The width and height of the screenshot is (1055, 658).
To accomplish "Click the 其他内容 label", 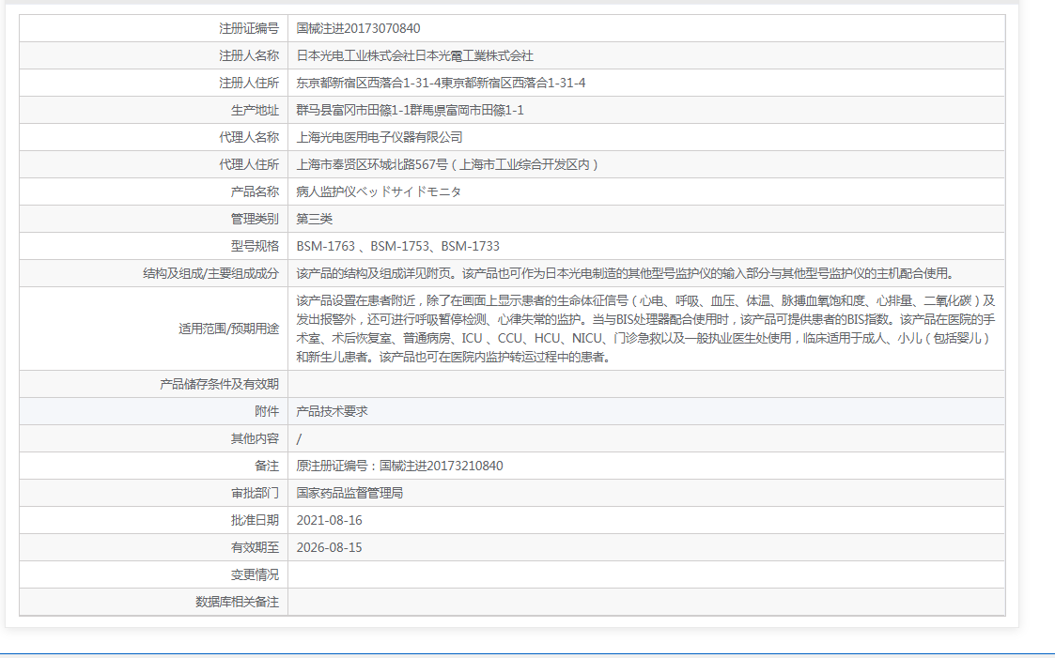I will [x=255, y=439].
